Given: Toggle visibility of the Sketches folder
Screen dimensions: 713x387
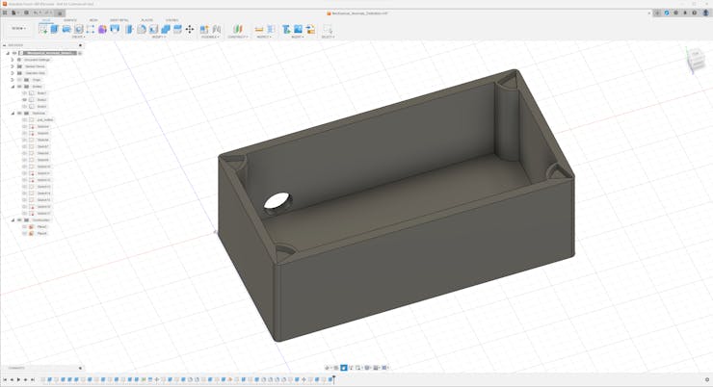Looking at the screenshot, I should (x=19, y=114).
